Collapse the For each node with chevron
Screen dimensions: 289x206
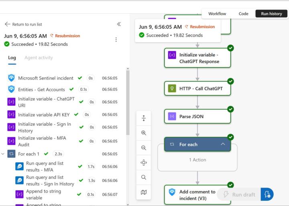223,144
